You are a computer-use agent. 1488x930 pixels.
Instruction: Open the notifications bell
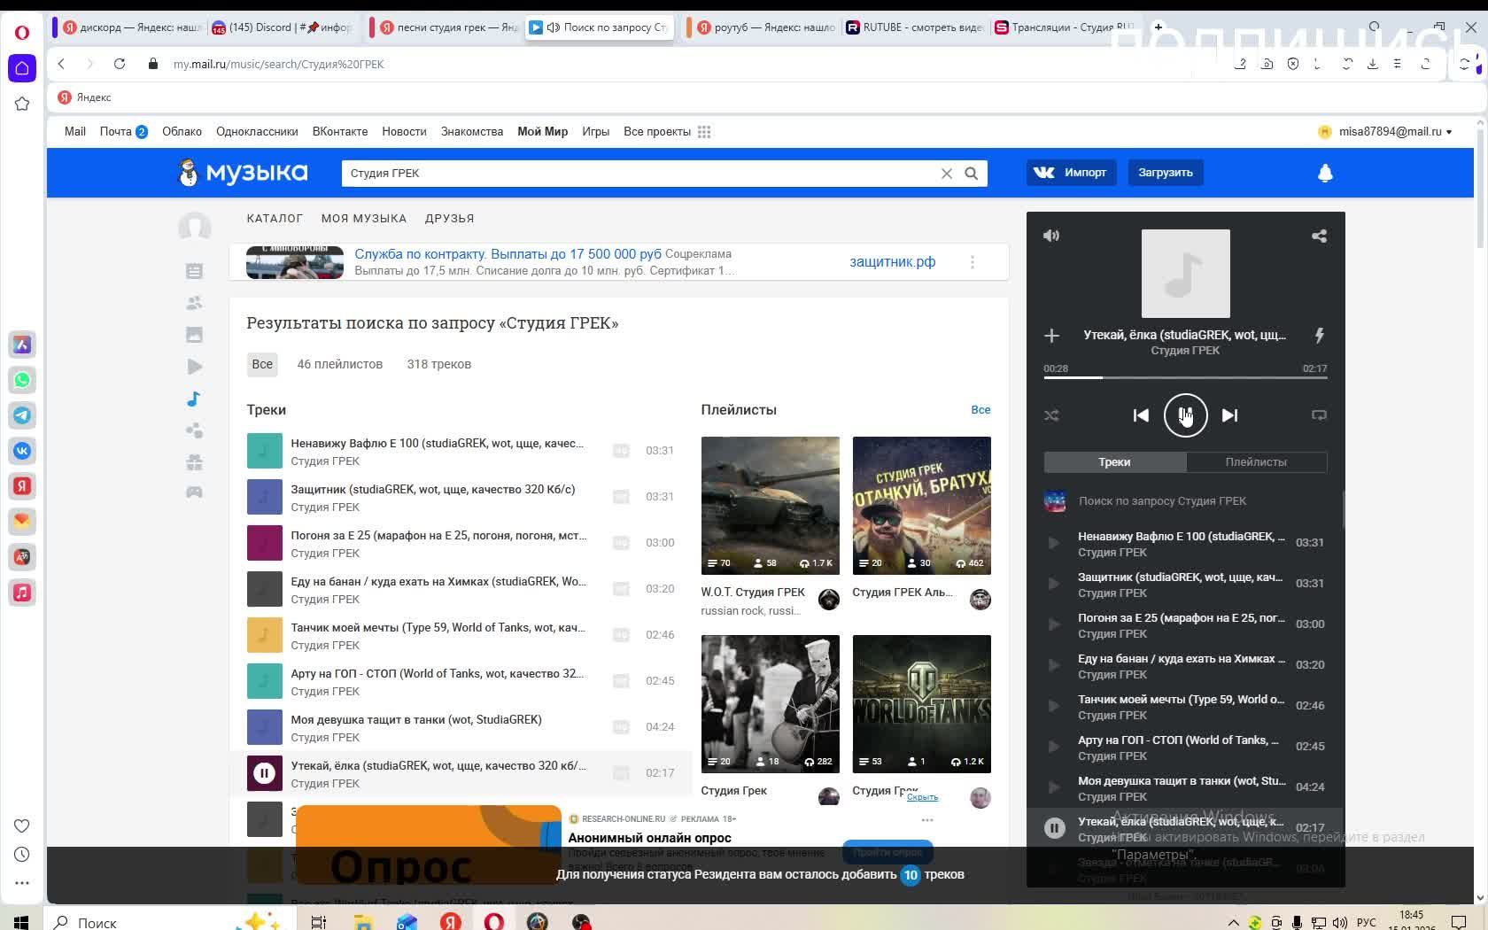coord(1325,174)
